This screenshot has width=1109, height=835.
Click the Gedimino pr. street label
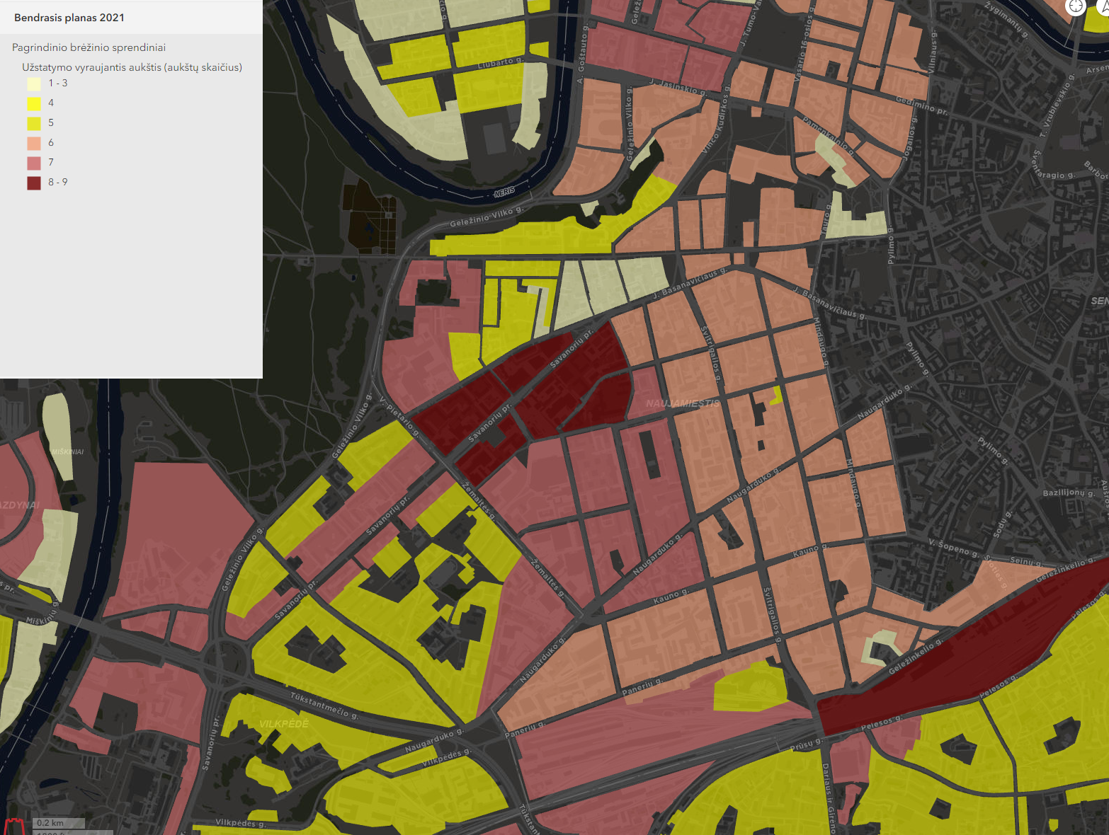click(x=921, y=105)
